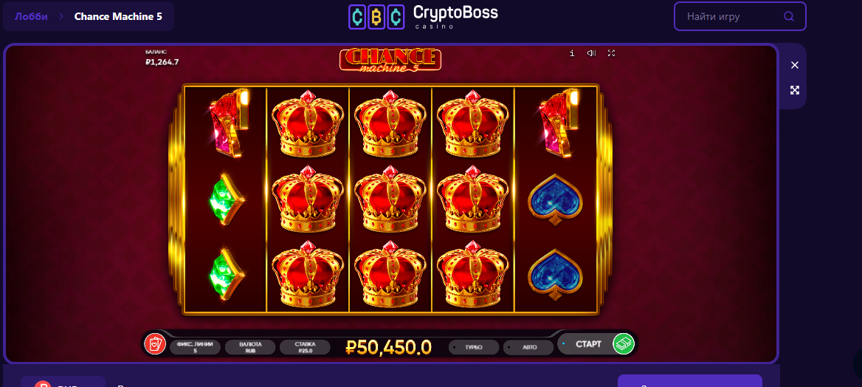Mute the game sound speaker icon

click(x=592, y=53)
